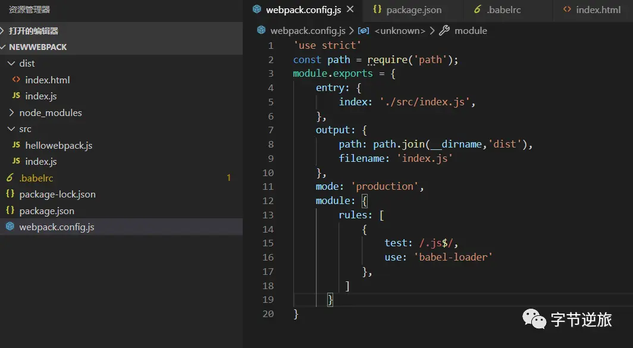Click the babel icon beside .babelrc file

pyautogui.click(x=10, y=177)
